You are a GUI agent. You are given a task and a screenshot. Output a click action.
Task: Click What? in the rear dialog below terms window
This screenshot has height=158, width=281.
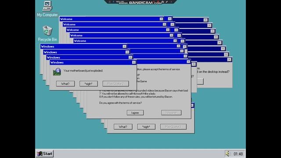tap(123, 127)
